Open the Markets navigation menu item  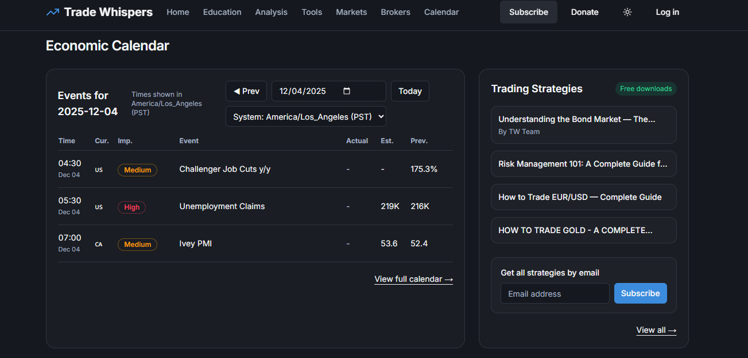click(351, 11)
